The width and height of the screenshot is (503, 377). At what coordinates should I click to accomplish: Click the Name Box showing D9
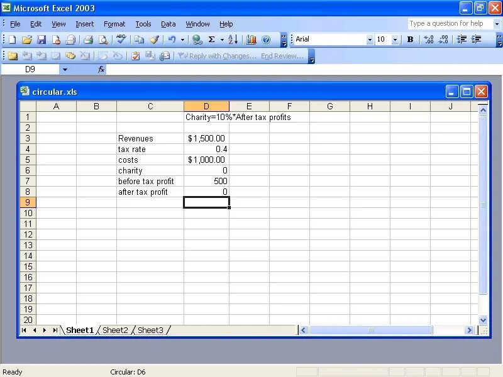(30, 69)
